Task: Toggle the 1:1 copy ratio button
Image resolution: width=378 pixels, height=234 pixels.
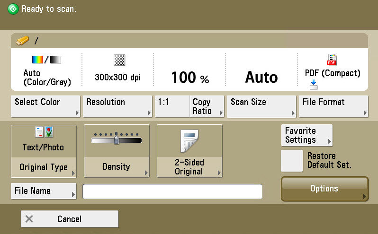Action: pyautogui.click(x=171, y=106)
